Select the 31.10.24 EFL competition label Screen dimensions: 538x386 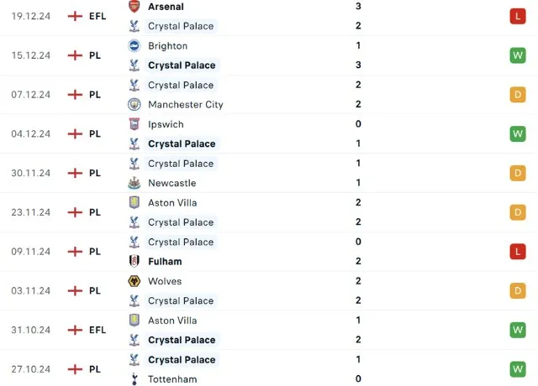click(98, 330)
